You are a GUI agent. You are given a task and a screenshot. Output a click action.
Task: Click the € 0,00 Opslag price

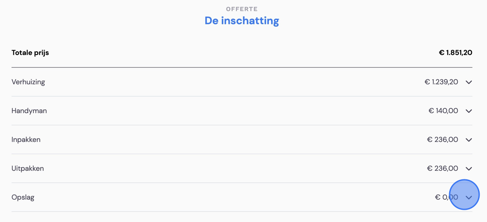[x=446, y=197]
